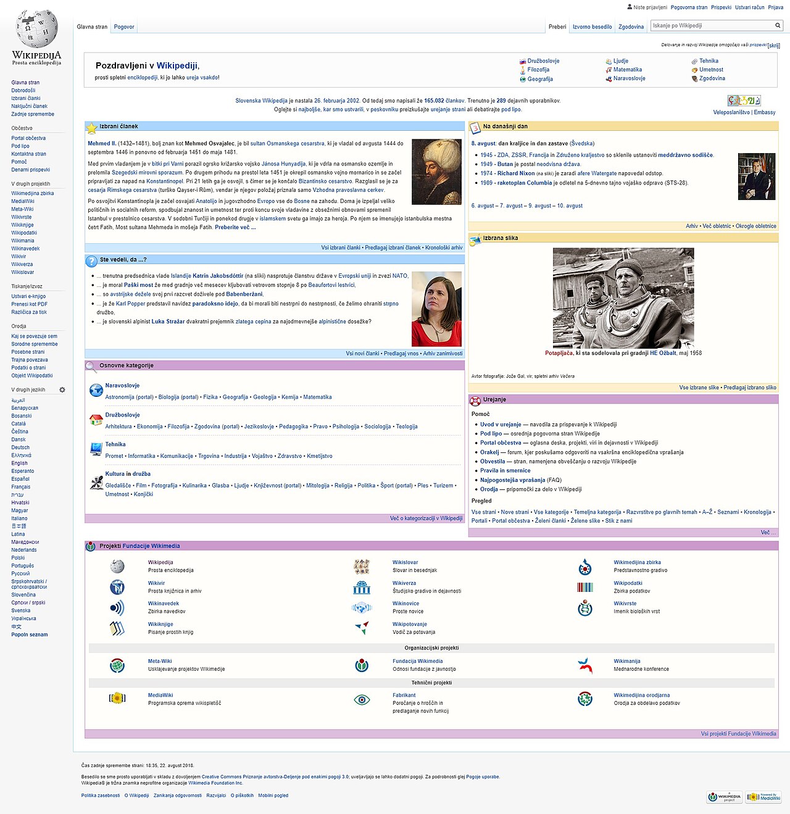This screenshot has height=814, width=790.
Task: Click the search magnifier icon
Action: [x=778, y=26]
